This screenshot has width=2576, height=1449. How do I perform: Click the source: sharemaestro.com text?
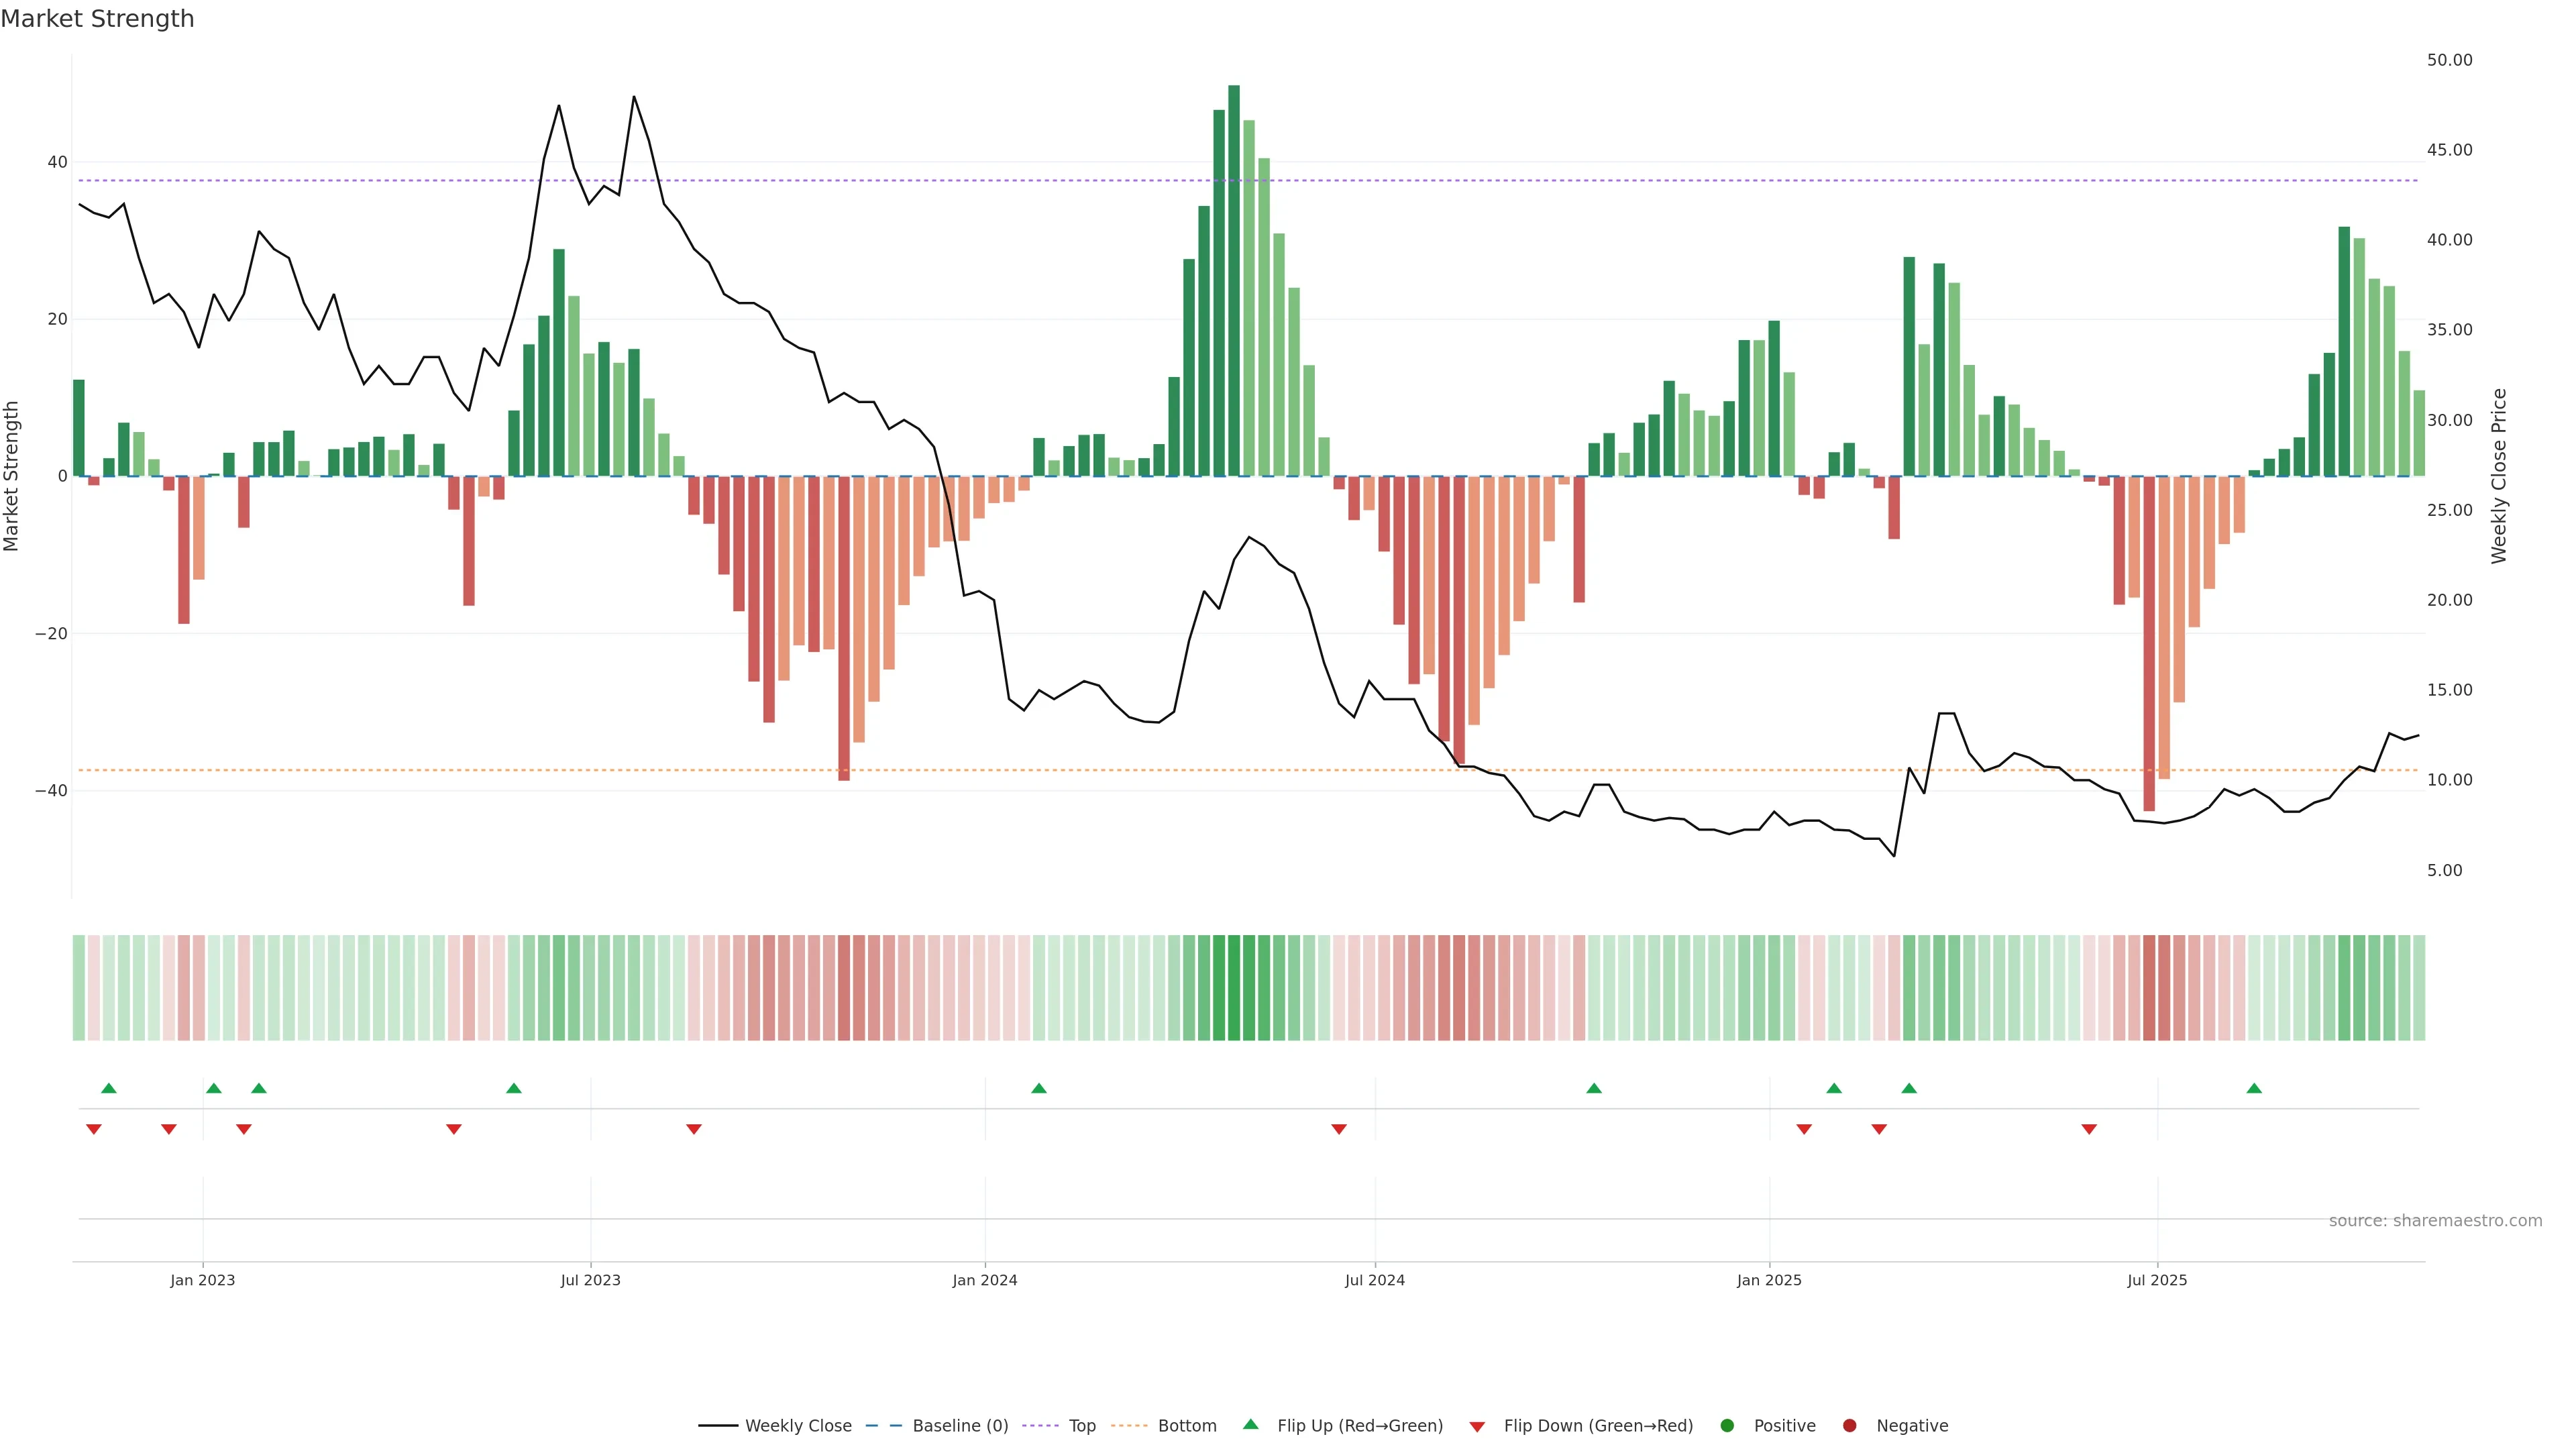[2435, 1221]
